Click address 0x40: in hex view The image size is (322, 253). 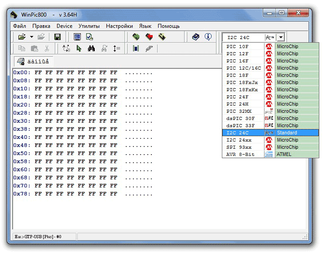22,137
